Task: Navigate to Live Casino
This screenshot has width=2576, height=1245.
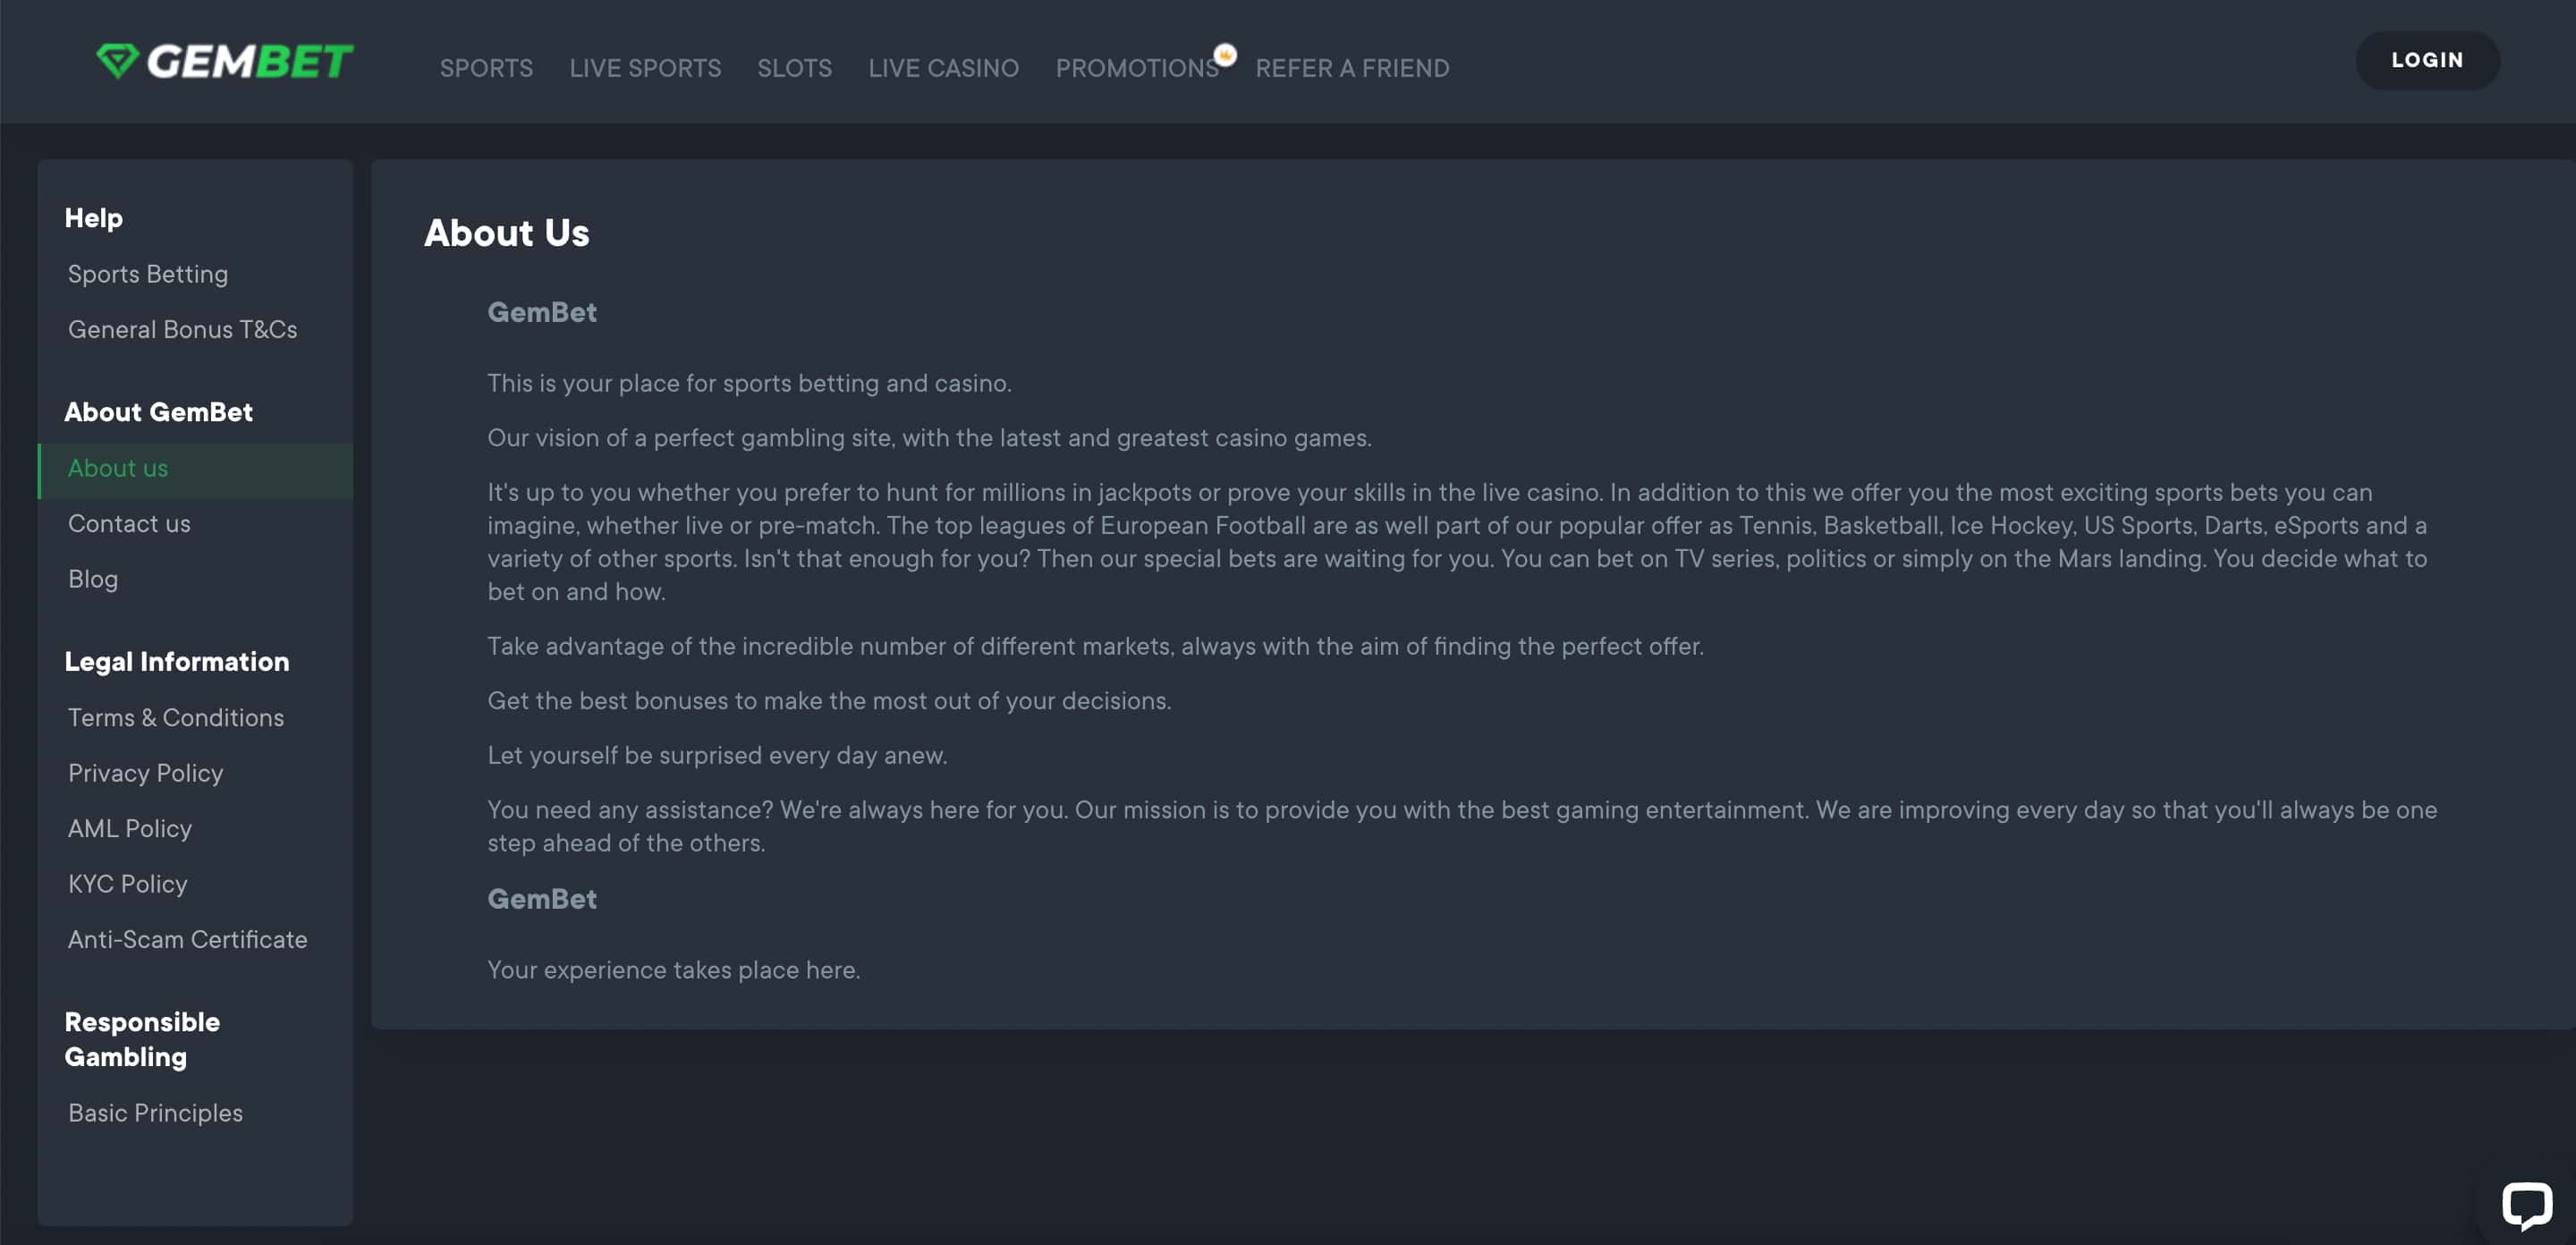Action: pos(943,68)
